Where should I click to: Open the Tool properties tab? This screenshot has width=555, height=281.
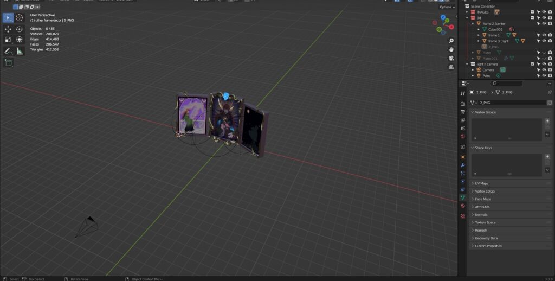463,93
